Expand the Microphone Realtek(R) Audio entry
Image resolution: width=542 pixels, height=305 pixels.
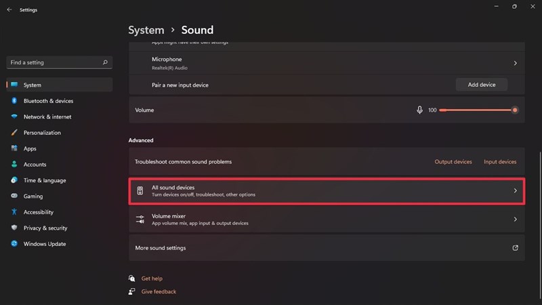click(x=516, y=63)
